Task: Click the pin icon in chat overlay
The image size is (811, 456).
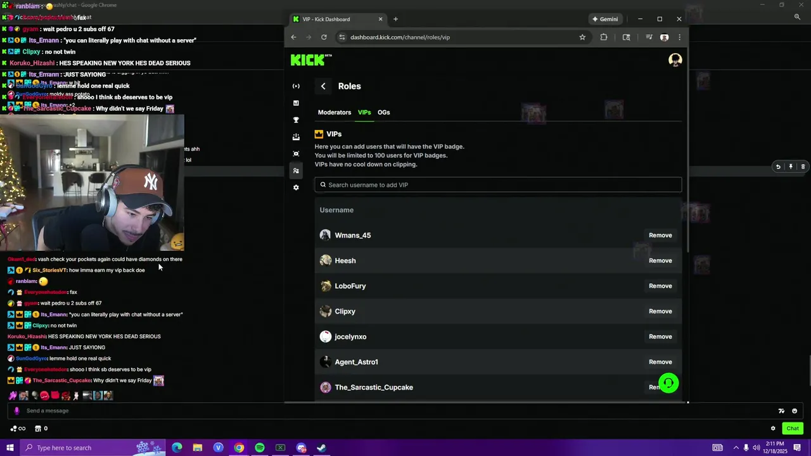Action: pyautogui.click(x=791, y=167)
